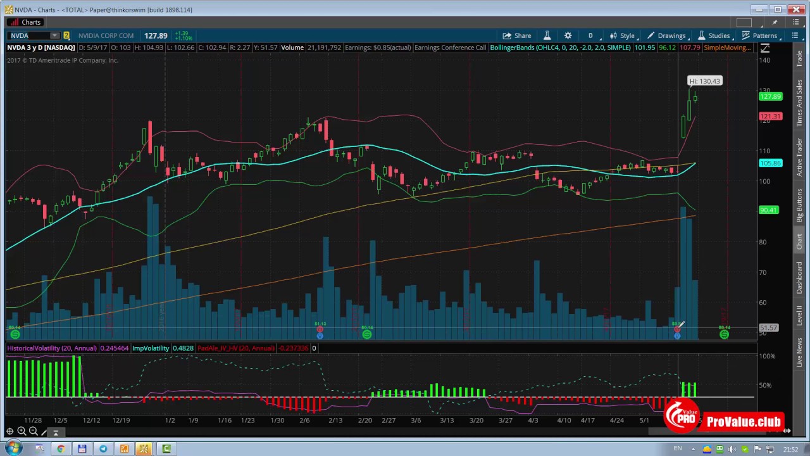The height and width of the screenshot is (456, 810).
Task: Click the green 127.89 price axis label
Action: 771,96
